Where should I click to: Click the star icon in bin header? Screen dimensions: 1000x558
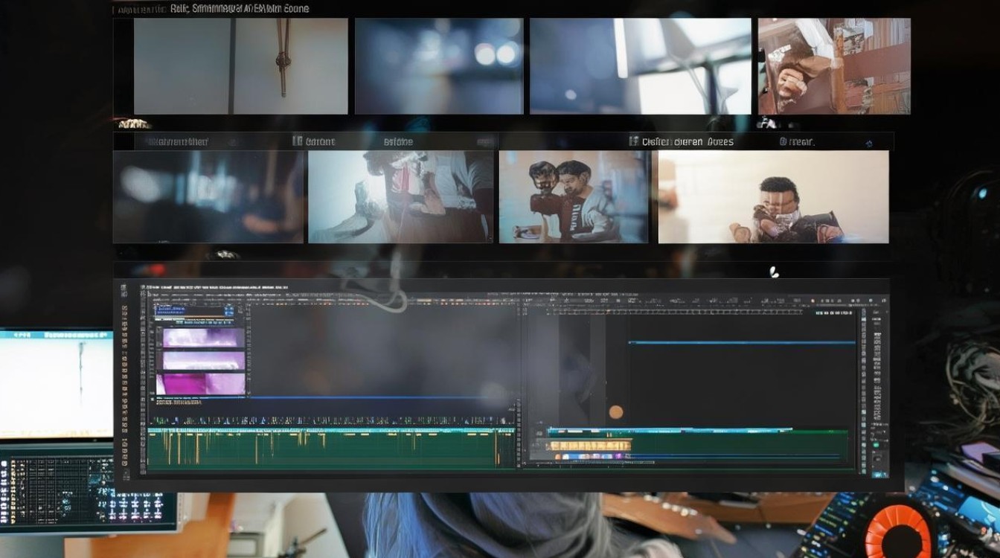click(x=868, y=143)
